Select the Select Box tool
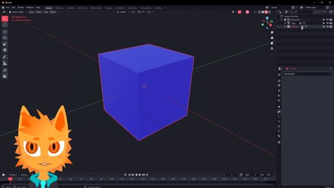Image resolution: width=334 pixels, height=188 pixels. point(5,19)
